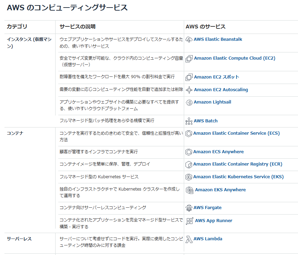Open the AWS Elastic Beanstalk link
The width and height of the screenshot is (298, 255).
pos(218,39)
